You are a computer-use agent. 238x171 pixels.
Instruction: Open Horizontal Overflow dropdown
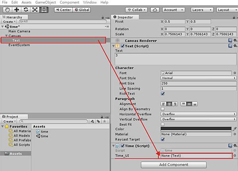click(199, 114)
